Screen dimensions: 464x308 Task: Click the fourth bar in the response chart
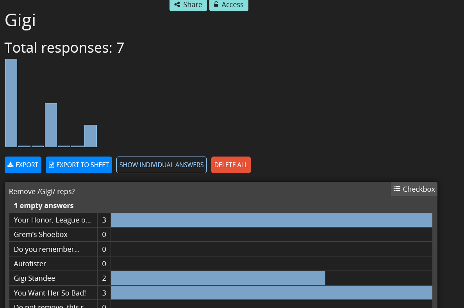[x=51, y=125]
